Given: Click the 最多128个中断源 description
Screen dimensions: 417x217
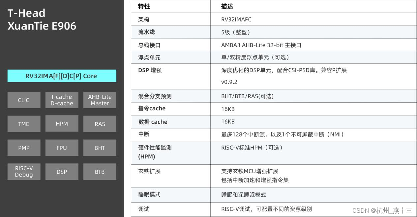Looking at the screenshot, I should (x=283, y=134).
